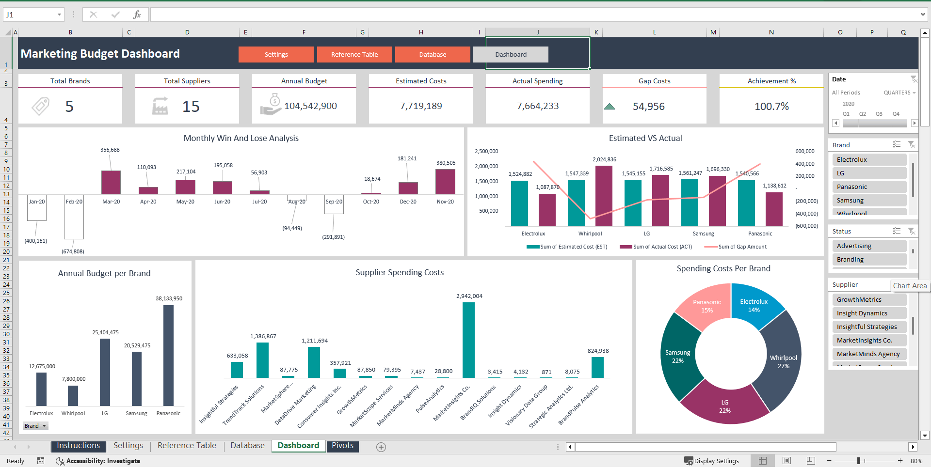Click the Cancel X icon in formula bar
Screen dimensions: 931x468
(93, 15)
